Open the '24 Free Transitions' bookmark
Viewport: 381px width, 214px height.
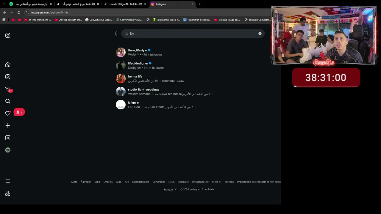(x=38, y=20)
